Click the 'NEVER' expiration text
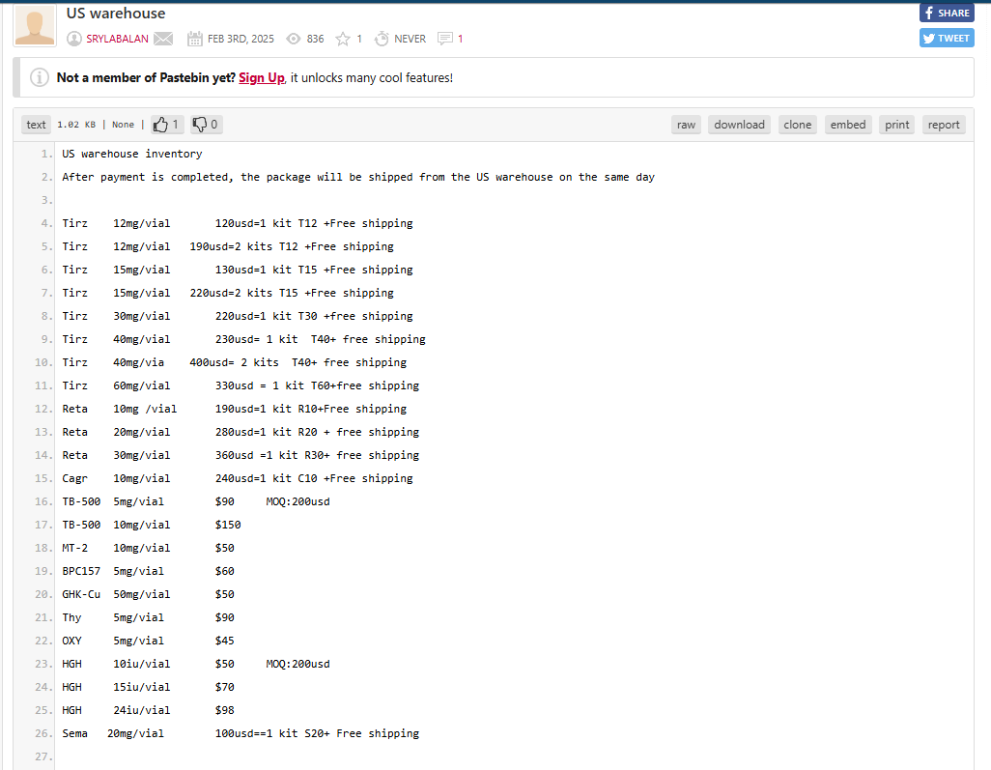 (x=411, y=39)
